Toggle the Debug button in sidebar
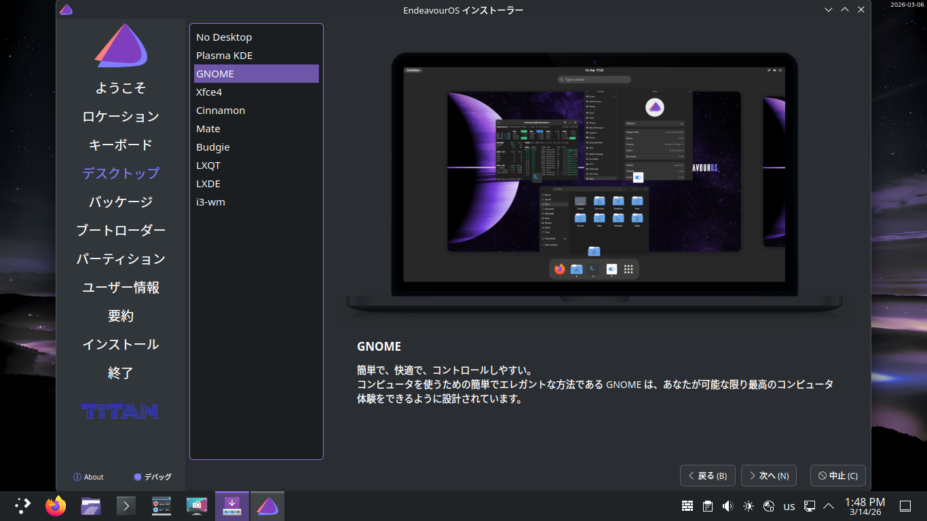The width and height of the screenshot is (927, 521). [153, 477]
